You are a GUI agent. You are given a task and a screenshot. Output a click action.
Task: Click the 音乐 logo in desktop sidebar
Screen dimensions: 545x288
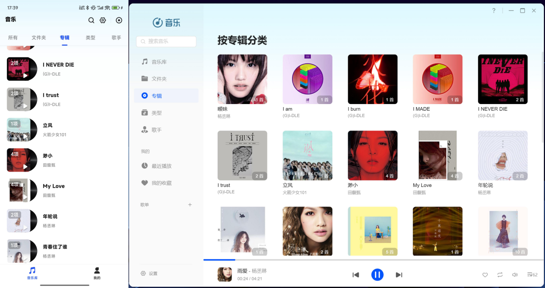(166, 23)
